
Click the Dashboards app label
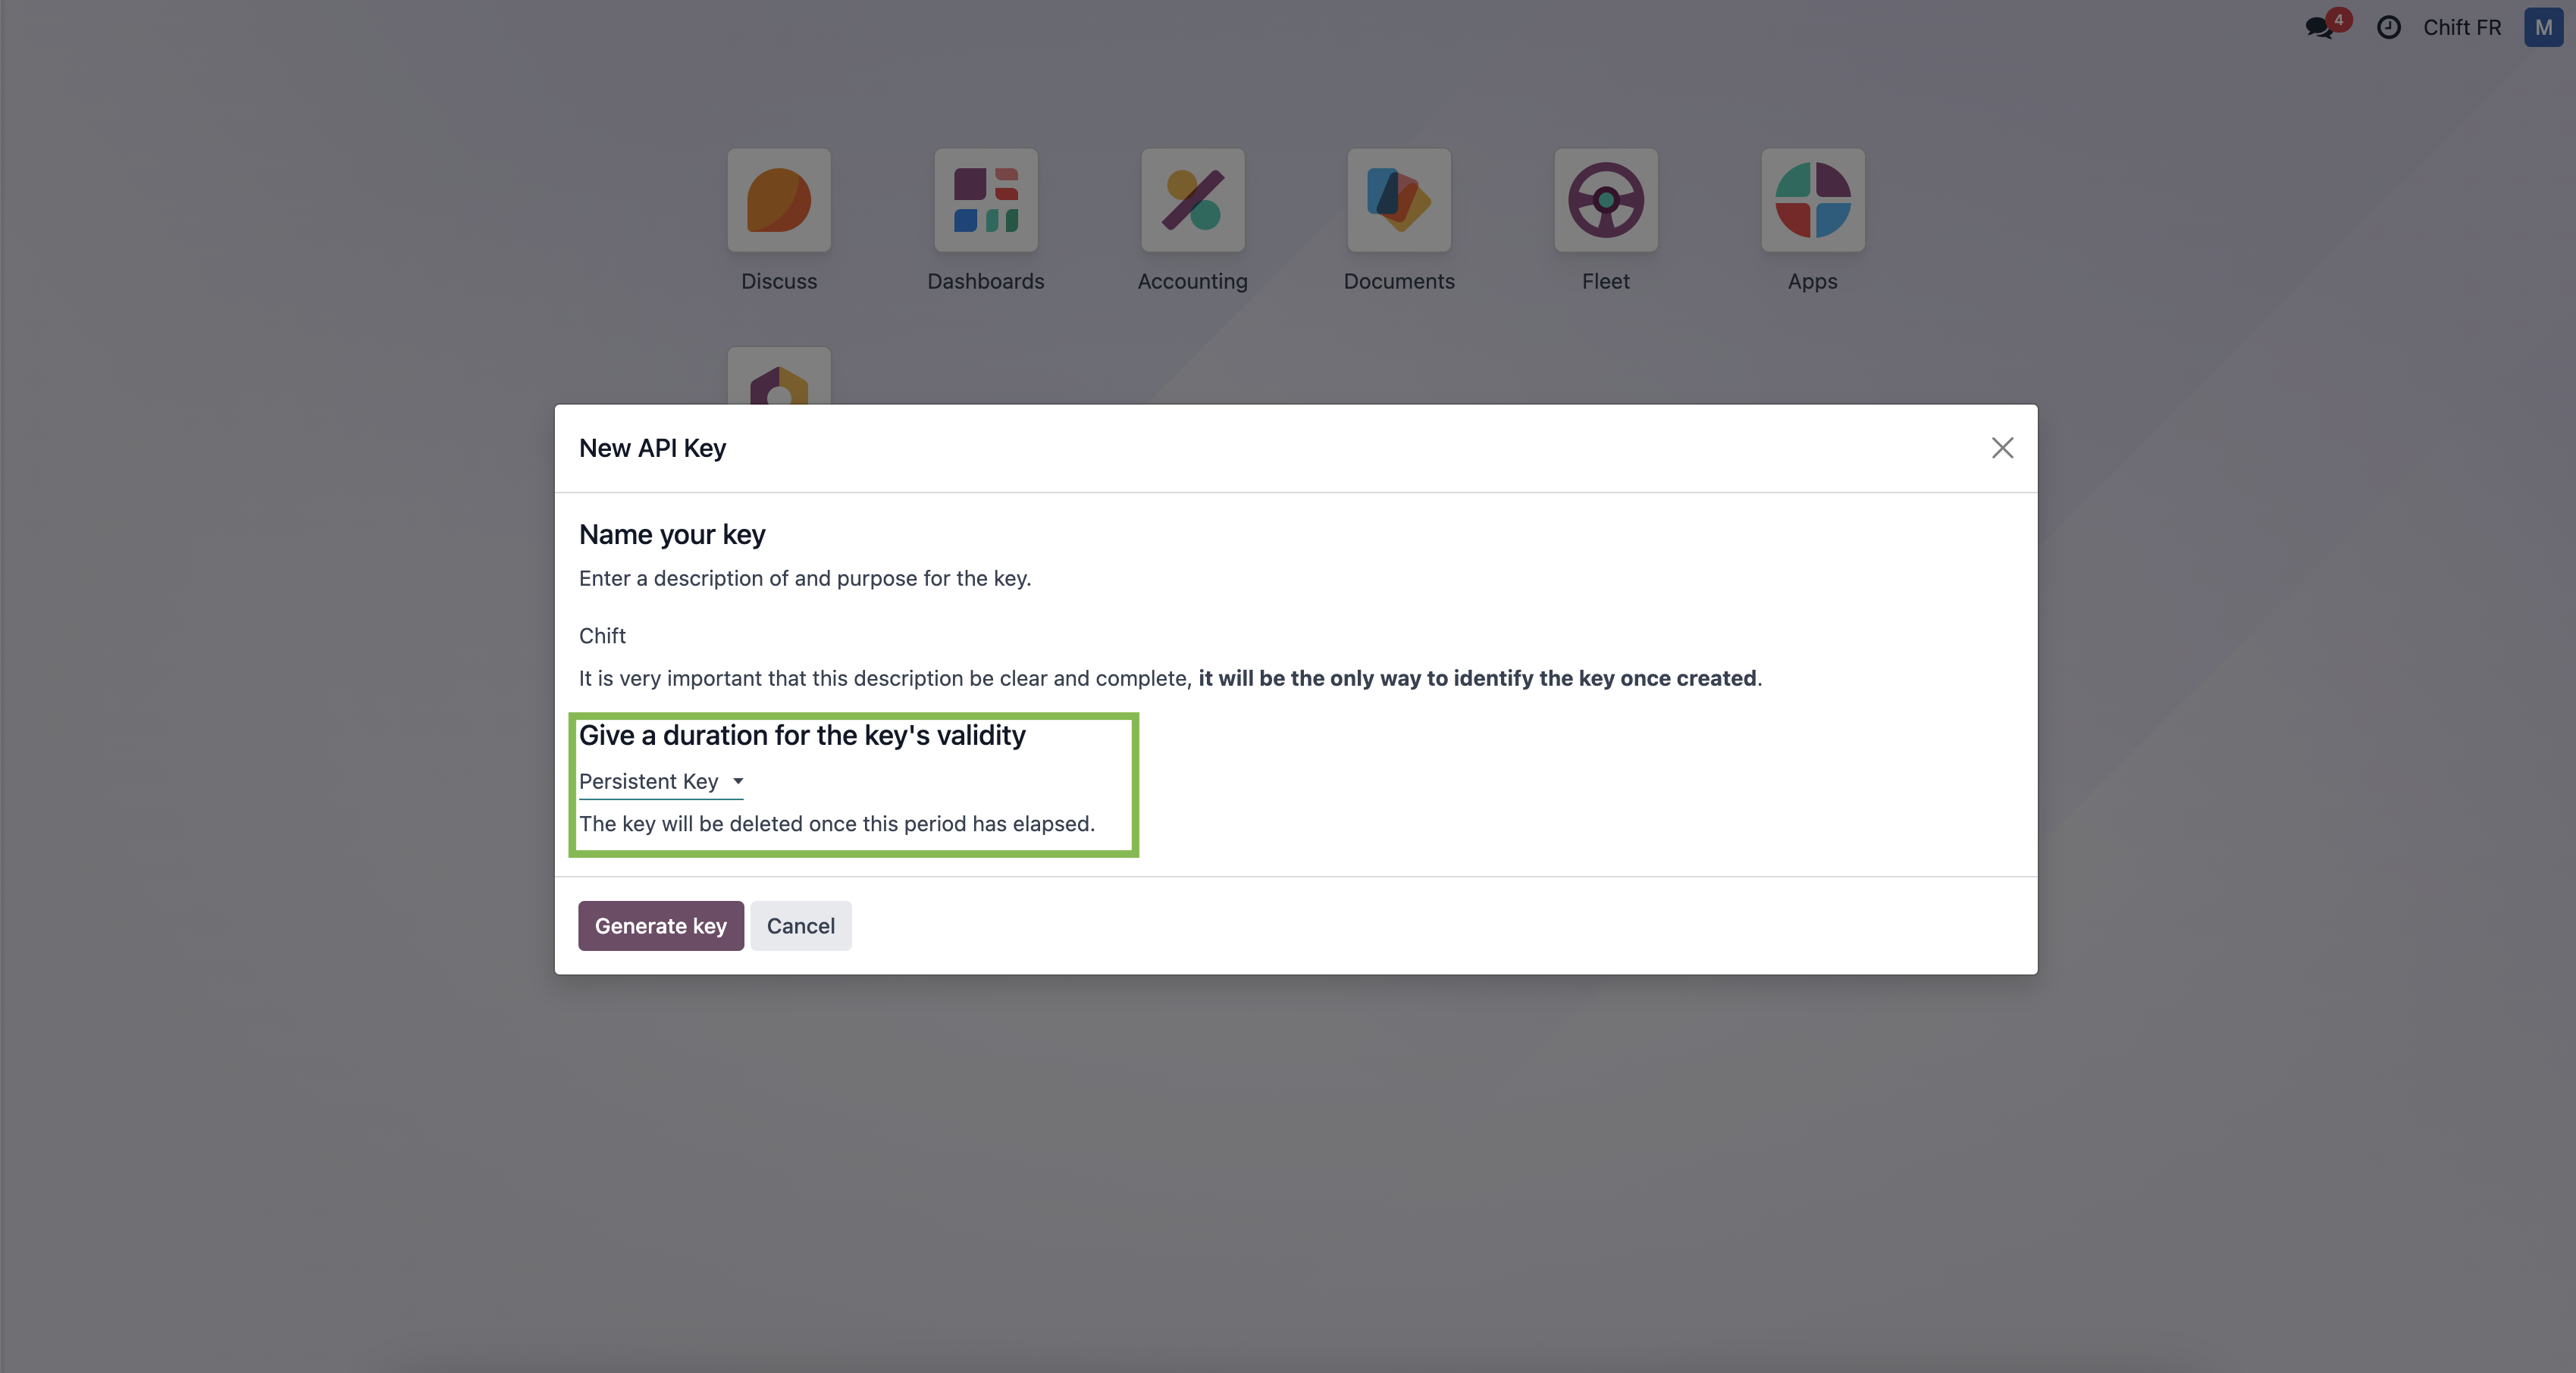tap(985, 282)
